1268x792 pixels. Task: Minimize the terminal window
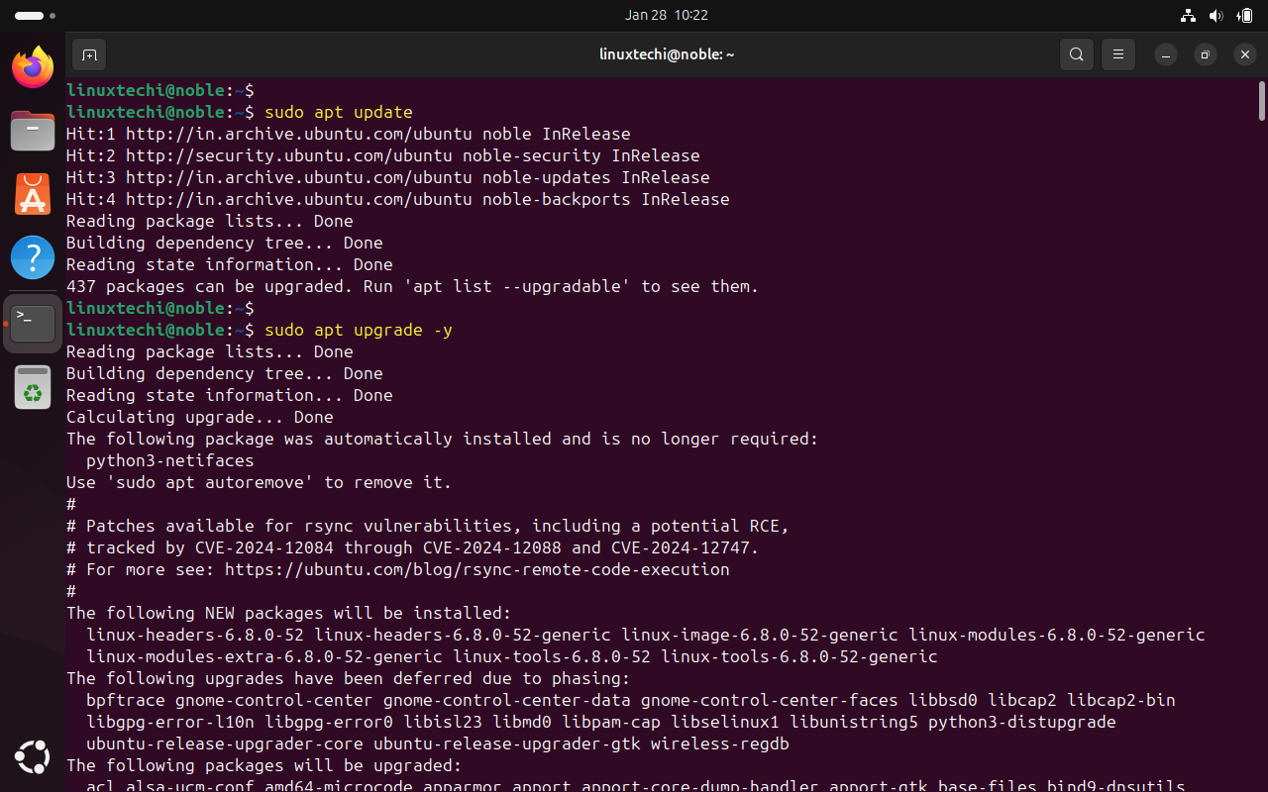coord(1165,54)
